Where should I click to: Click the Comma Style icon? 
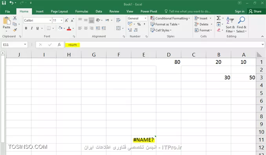pyautogui.click(x=144, y=24)
